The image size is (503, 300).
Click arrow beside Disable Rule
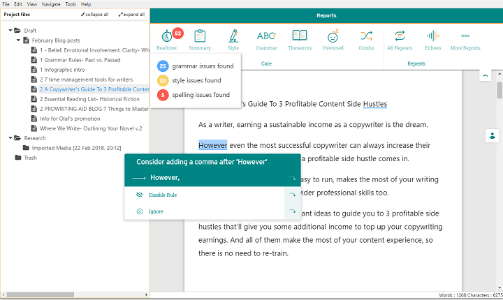(292, 195)
